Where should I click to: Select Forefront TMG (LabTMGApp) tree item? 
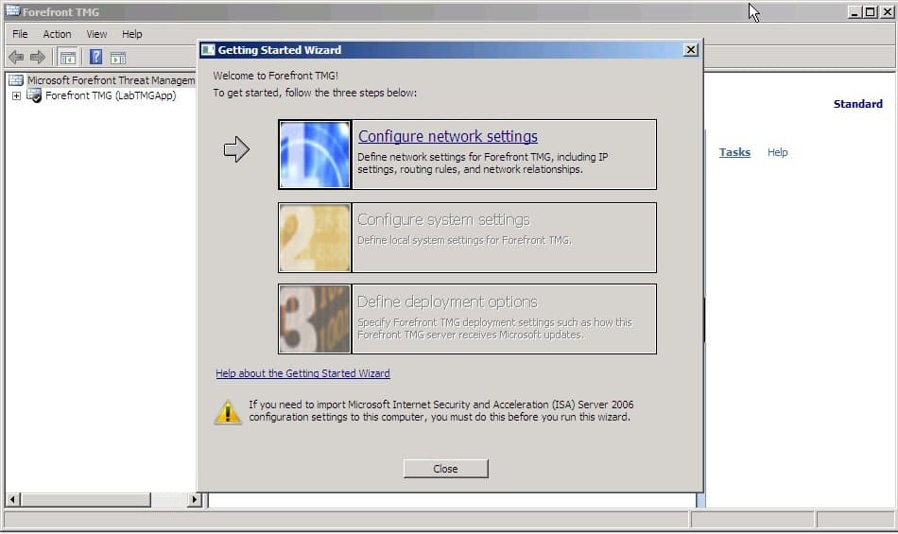click(x=111, y=95)
